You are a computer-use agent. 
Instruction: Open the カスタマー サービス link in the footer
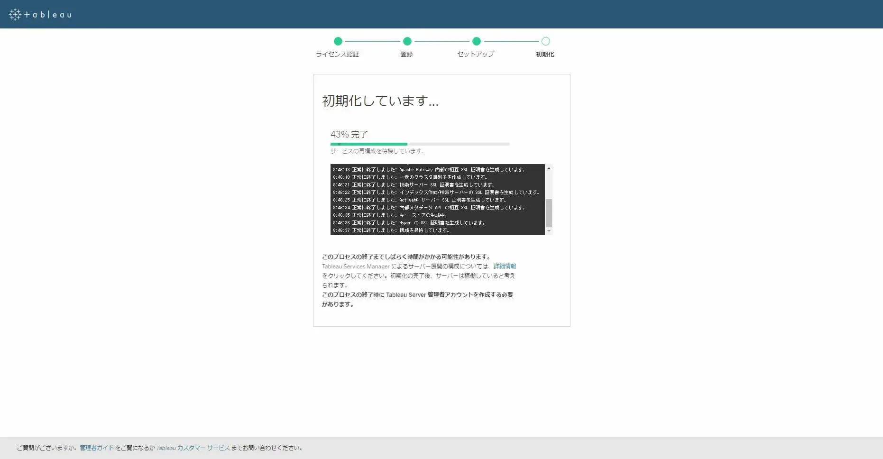[x=203, y=448]
